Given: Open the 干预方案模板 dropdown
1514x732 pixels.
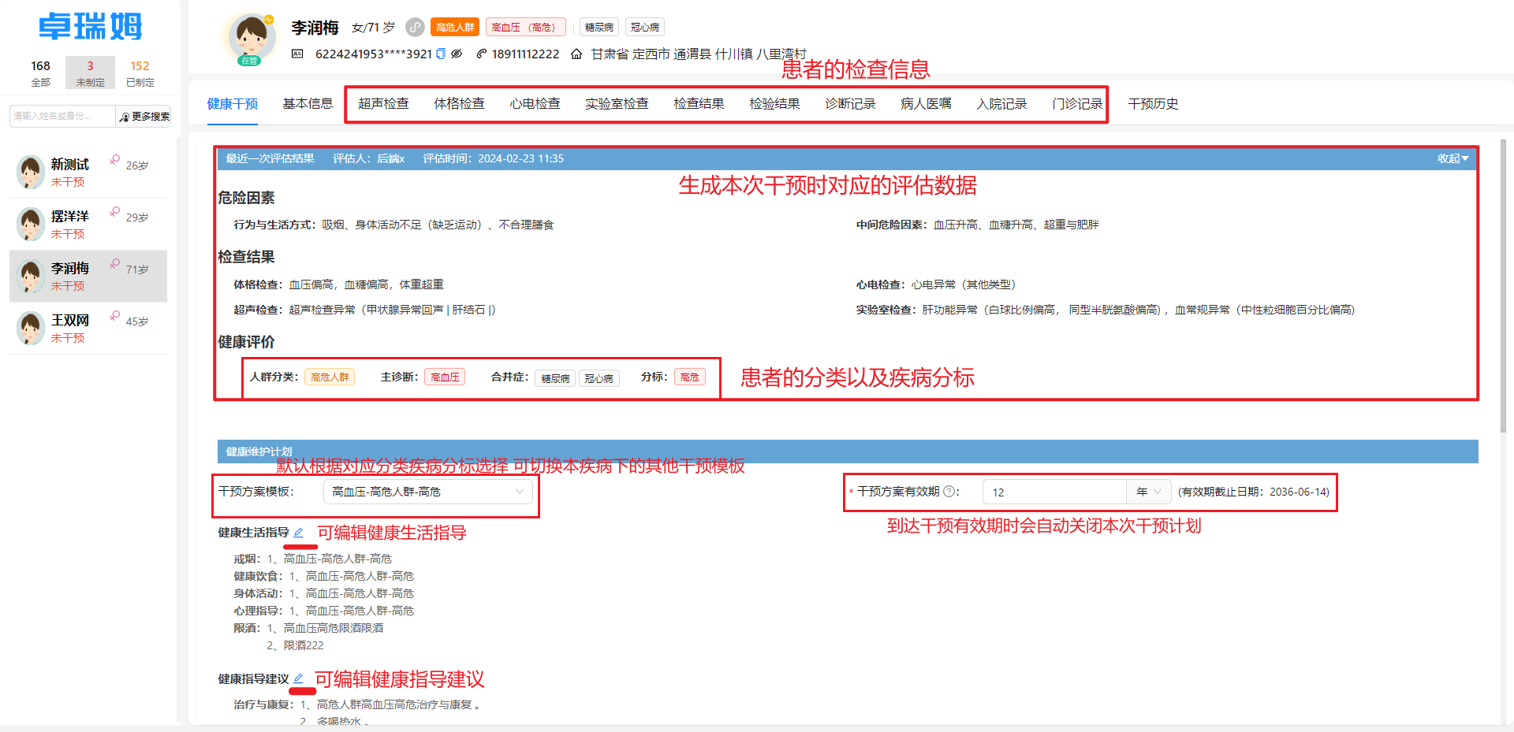Looking at the screenshot, I should point(427,492).
